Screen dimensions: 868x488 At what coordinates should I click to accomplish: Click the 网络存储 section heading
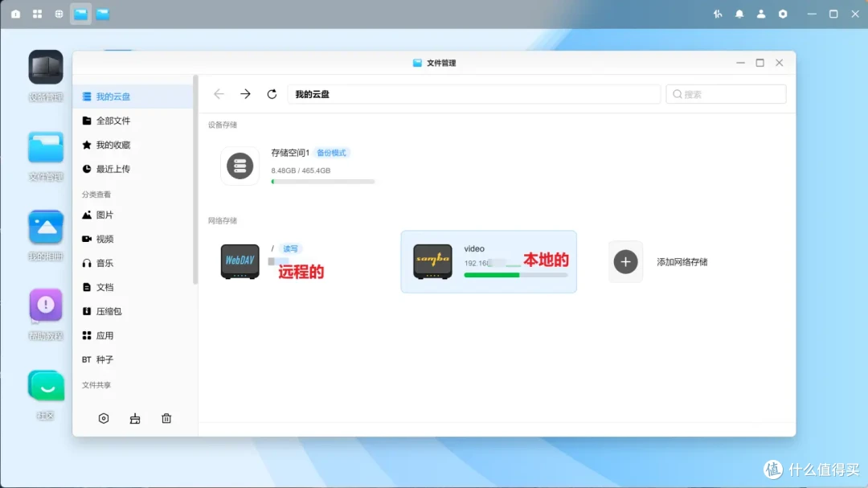pyautogui.click(x=223, y=221)
